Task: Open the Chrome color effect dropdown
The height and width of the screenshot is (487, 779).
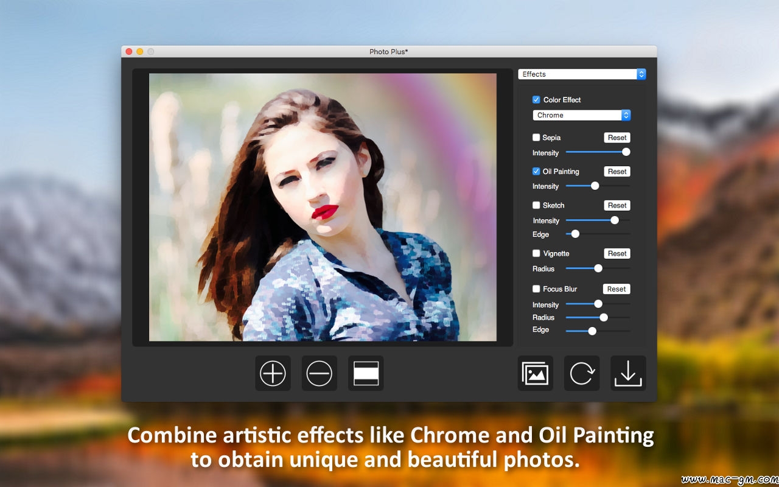Action: tap(582, 115)
